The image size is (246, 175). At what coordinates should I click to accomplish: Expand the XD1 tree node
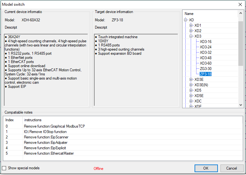click(x=191, y=25)
